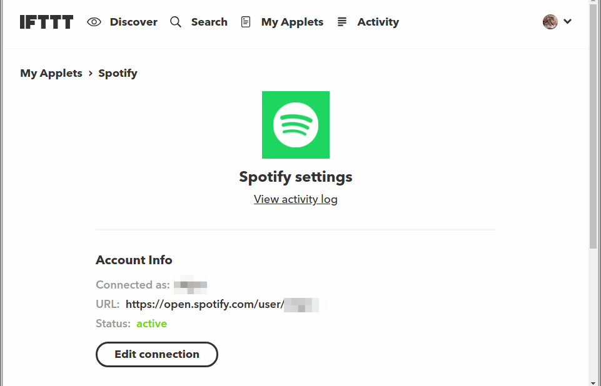This screenshot has height=386, width=601.
Task: Go to My Applets in the navigation bar
Action: point(292,22)
